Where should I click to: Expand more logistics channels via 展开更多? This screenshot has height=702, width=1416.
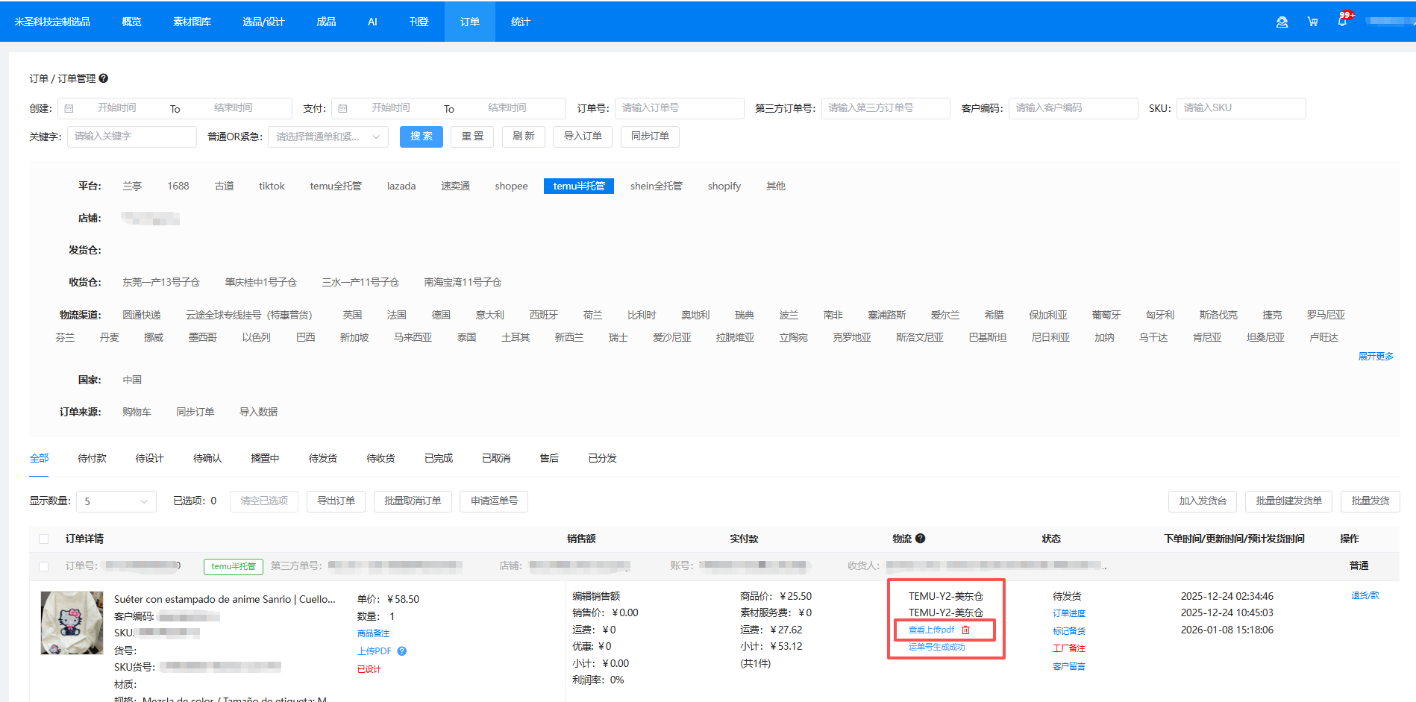[1375, 357]
